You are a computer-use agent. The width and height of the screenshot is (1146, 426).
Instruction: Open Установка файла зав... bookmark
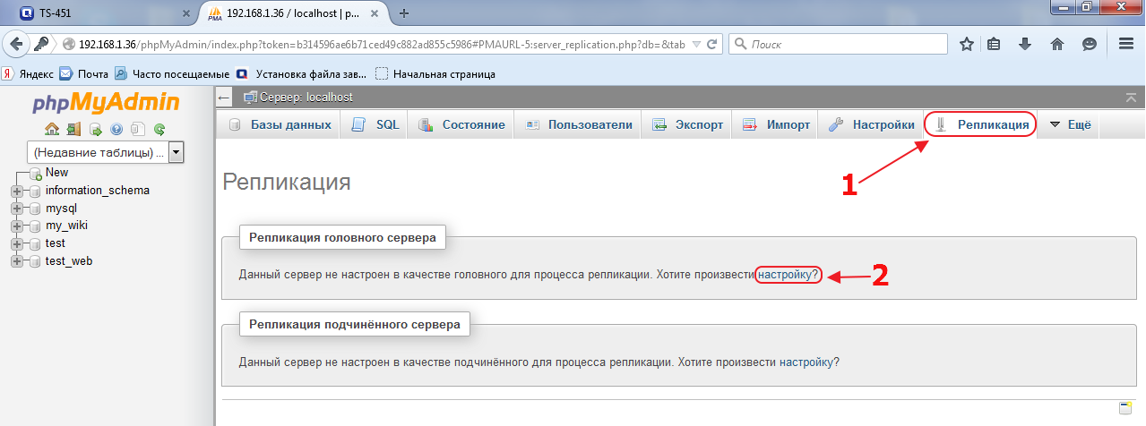(302, 74)
